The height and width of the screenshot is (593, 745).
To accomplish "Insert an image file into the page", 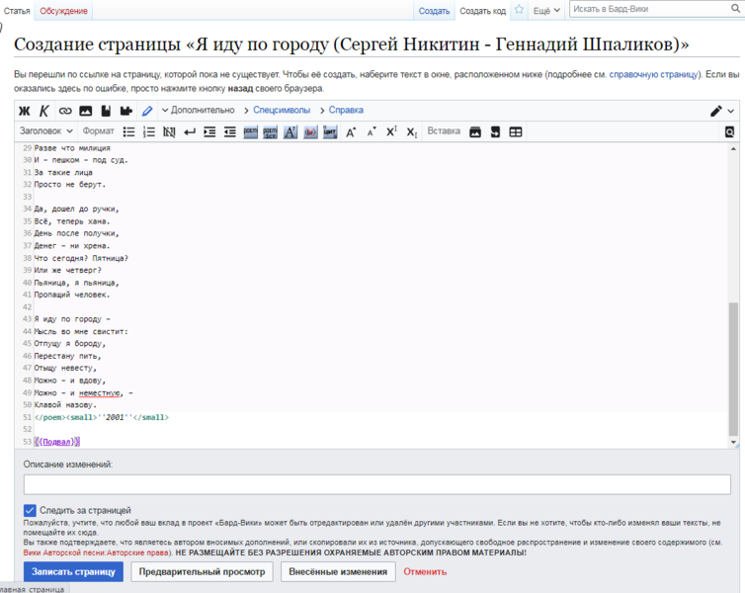I will click(x=86, y=111).
